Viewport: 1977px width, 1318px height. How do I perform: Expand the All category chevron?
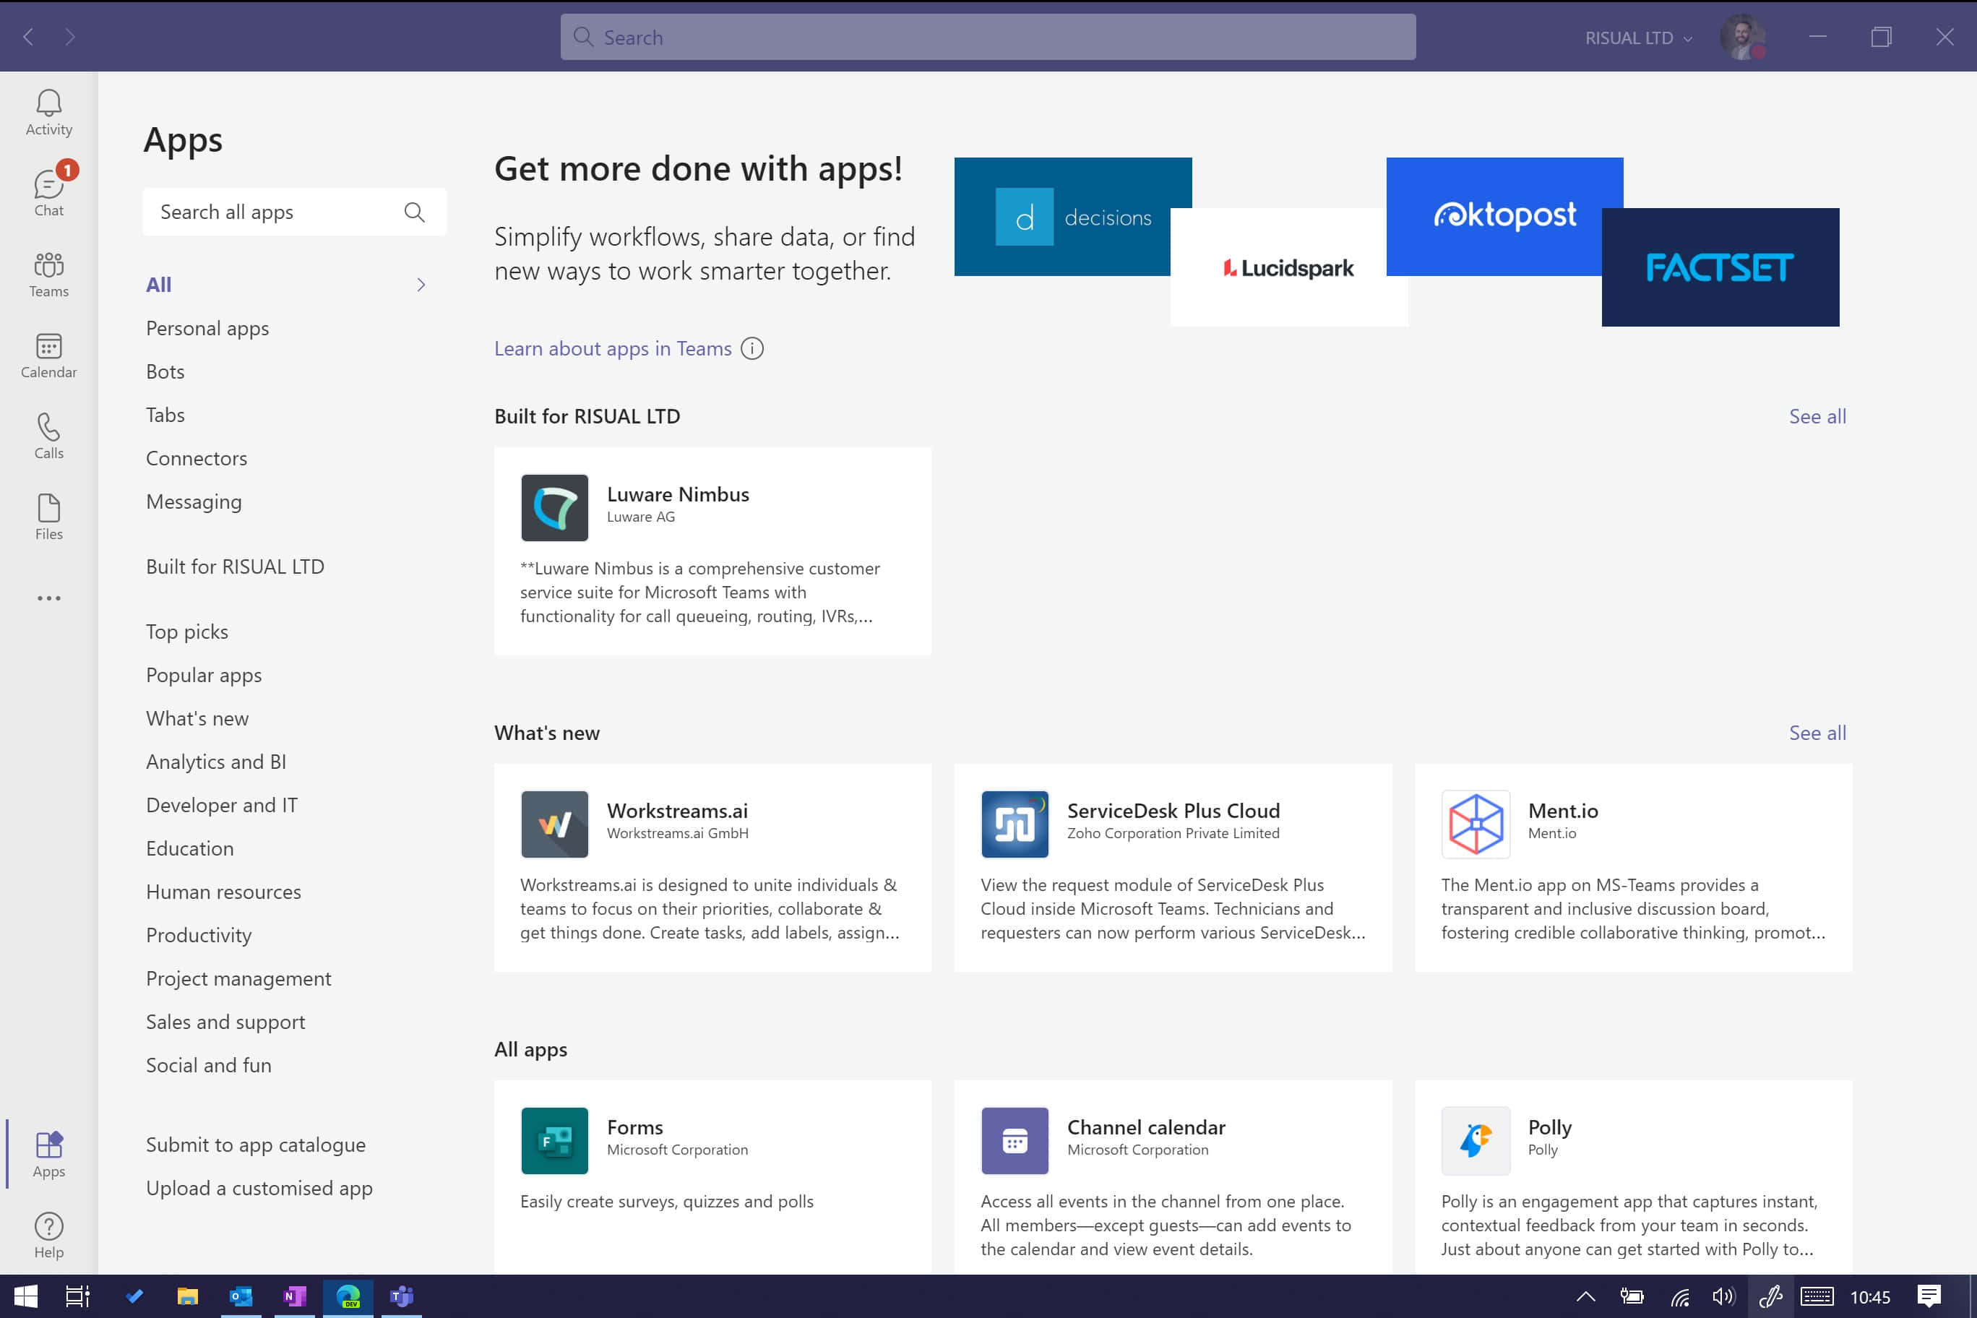[x=421, y=285]
